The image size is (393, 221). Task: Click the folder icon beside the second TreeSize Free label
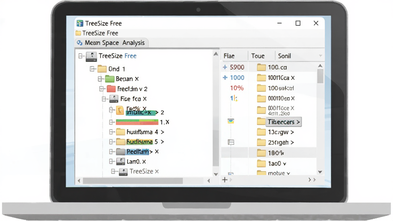point(78,33)
